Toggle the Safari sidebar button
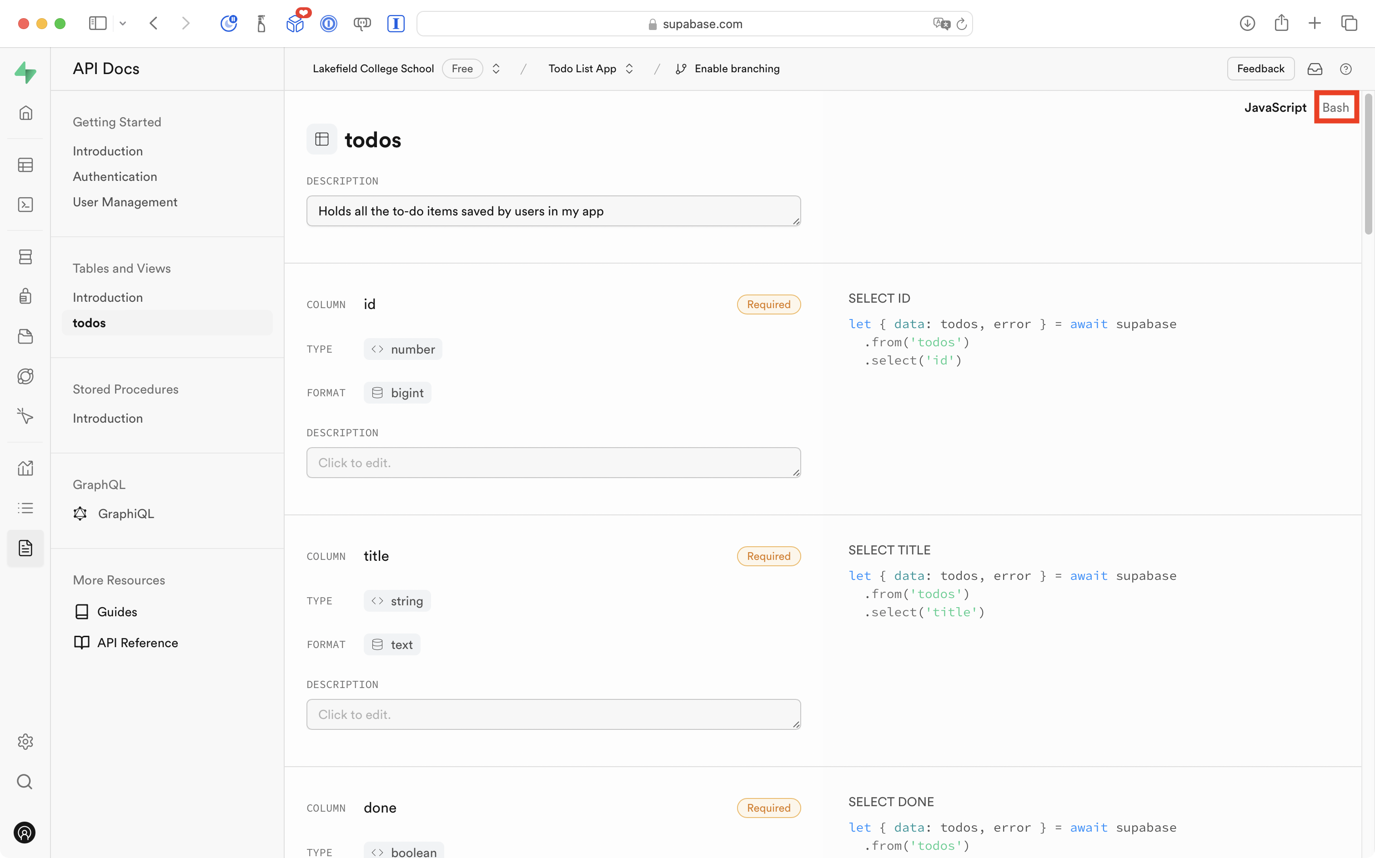This screenshot has width=1375, height=858. 98,23
